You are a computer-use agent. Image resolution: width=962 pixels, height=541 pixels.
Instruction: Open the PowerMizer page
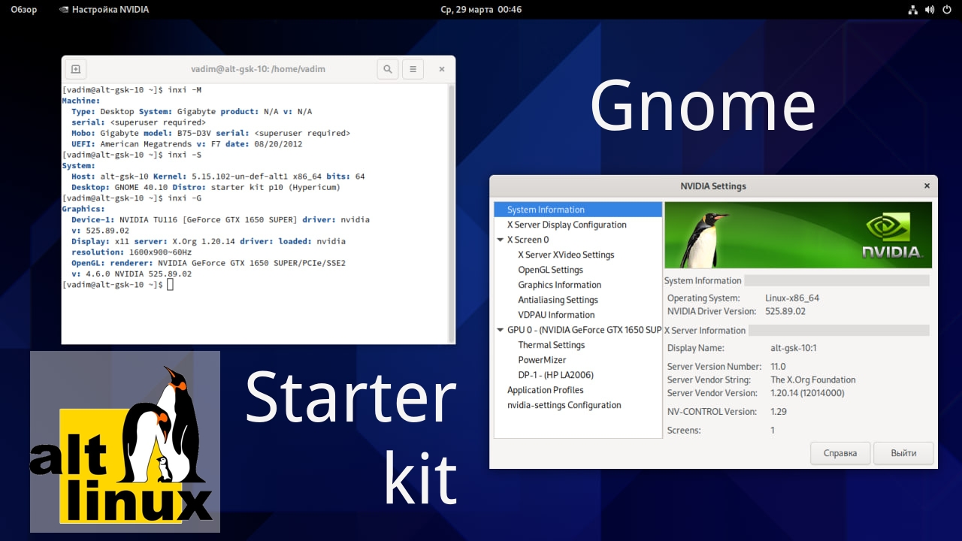click(542, 360)
